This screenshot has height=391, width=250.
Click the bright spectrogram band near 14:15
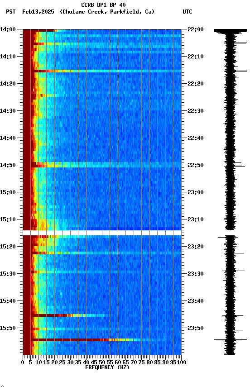pos(102,72)
